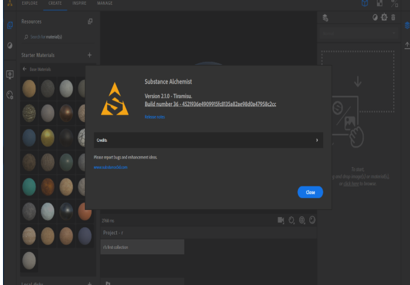Screen dimensions: 410x285
Task: Click the trash icon in right panel
Action: 393,17
